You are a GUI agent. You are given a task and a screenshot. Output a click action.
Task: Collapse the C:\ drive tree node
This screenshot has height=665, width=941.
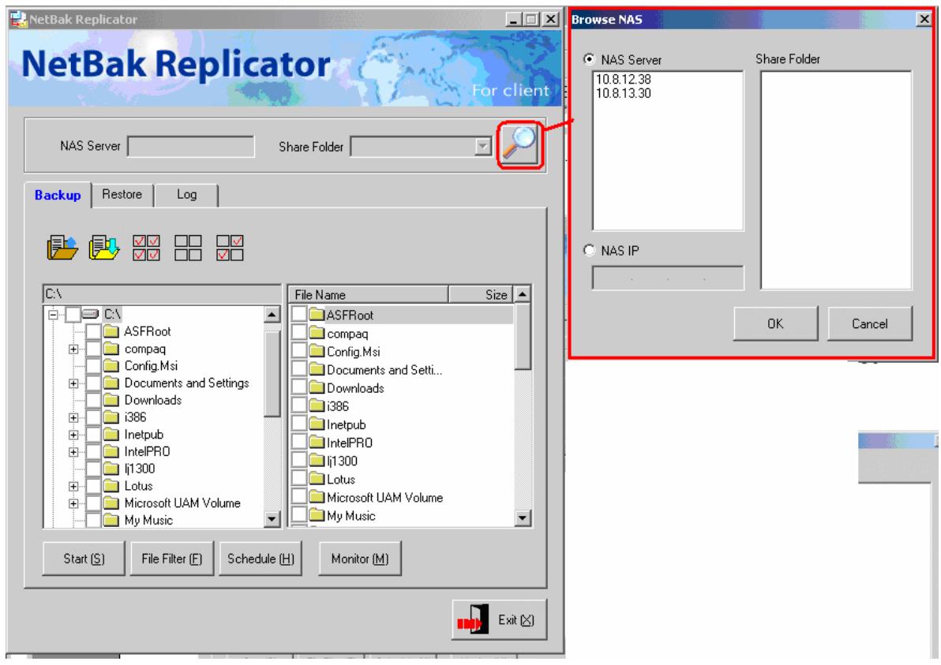click(54, 314)
